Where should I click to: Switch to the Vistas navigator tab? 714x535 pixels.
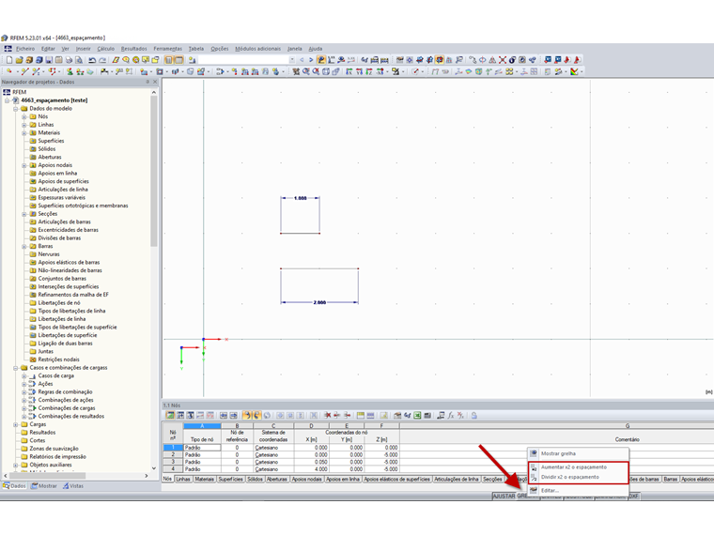pos(73,486)
